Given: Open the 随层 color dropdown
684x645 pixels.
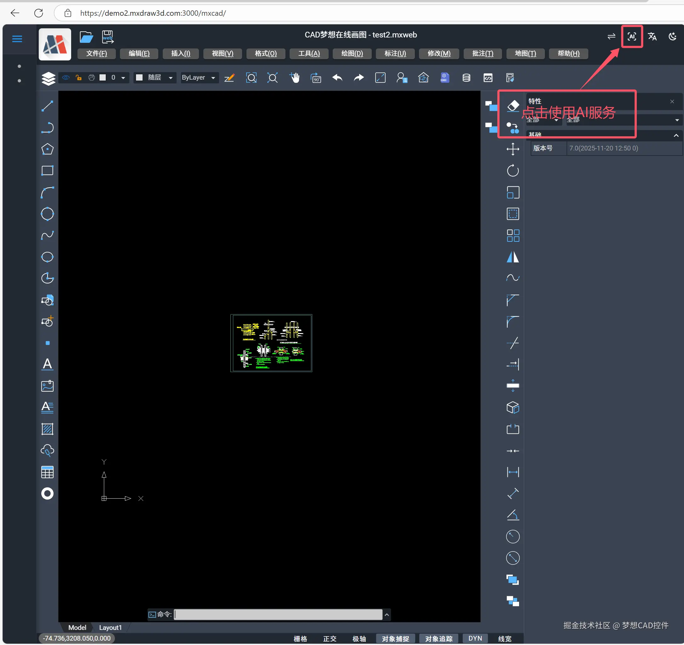Looking at the screenshot, I should pos(155,78).
